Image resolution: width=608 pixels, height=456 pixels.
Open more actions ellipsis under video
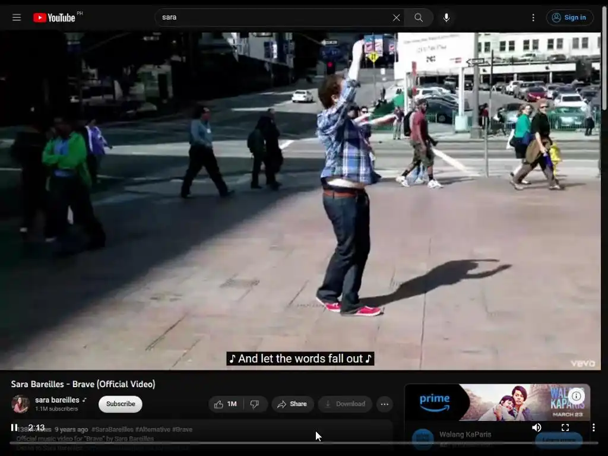click(384, 404)
